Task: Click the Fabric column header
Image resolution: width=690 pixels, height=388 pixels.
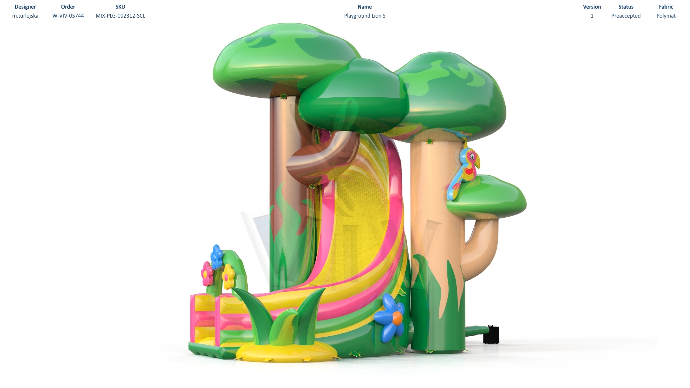Action: (666, 7)
